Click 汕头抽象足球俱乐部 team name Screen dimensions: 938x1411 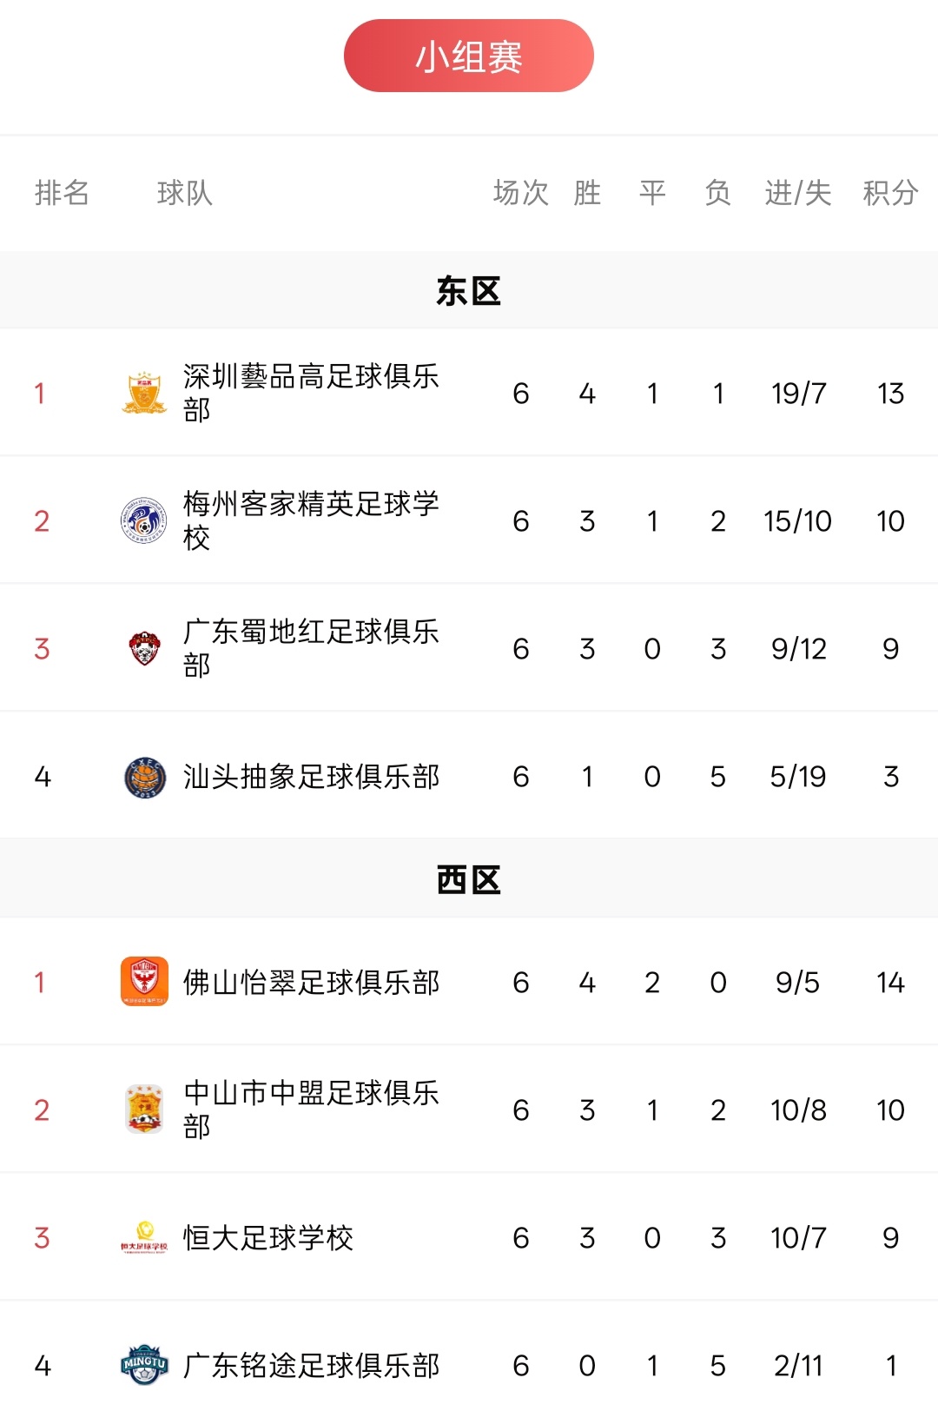pyautogui.click(x=311, y=776)
